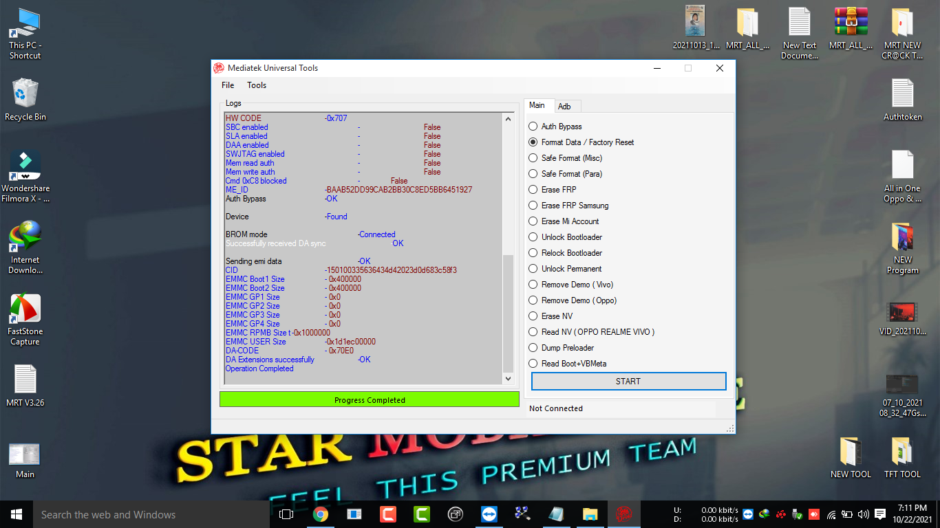The height and width of the screenshot is (528, 940).
Task: Open the NEW TOOL folder
Action: (x=851, y=457)
